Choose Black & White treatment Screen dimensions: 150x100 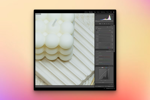point(111,27)
